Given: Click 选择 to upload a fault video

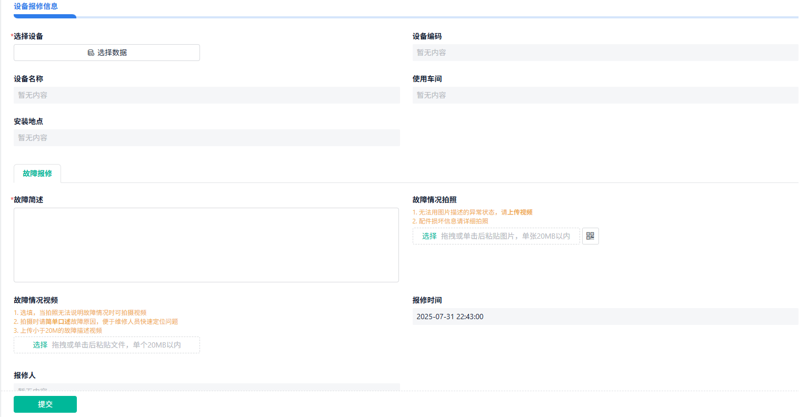Looking at the screenshot, I should (39, 344).
